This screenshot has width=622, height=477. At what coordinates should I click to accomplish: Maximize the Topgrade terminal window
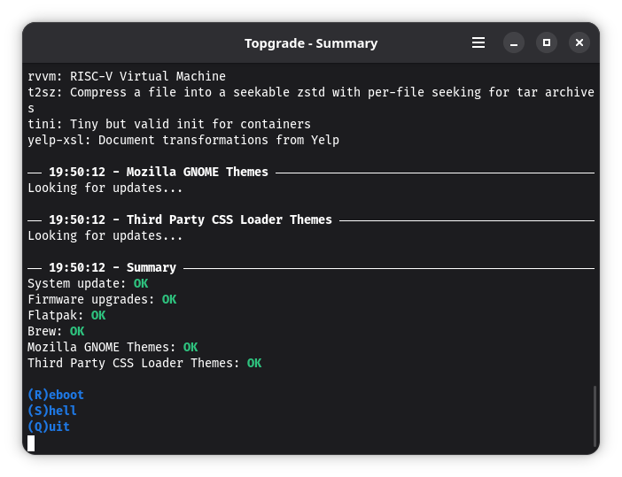point(547,42)
